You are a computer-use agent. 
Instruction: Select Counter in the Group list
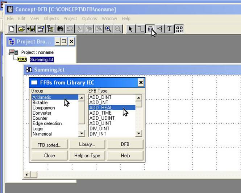[x=55, y=118]
